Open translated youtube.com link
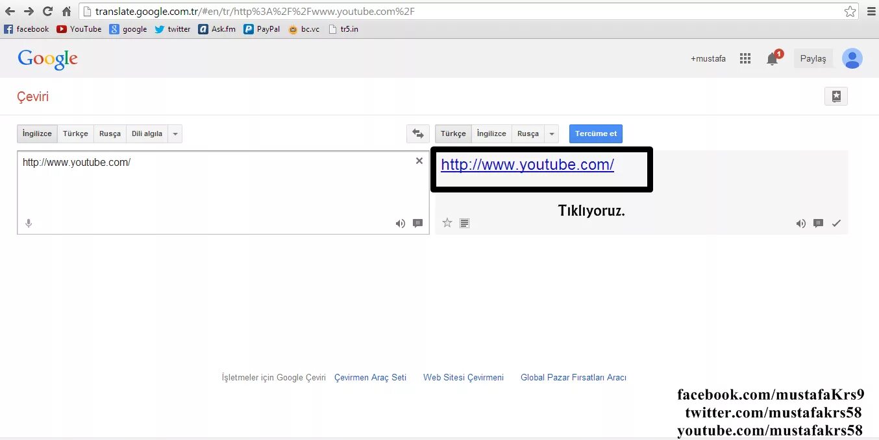 click(x=527, y=165)
